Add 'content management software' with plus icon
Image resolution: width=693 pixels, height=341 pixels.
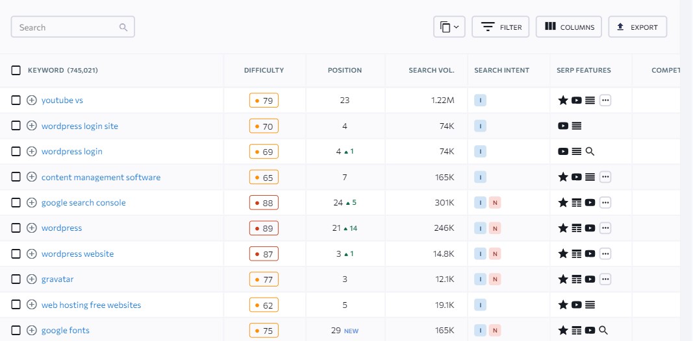coord(31,177)
